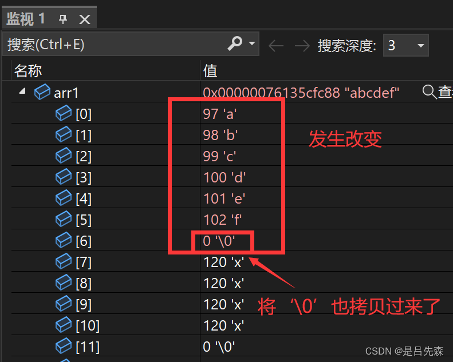
Task: Select the [7] element name
Action: (x=84, y=262)
